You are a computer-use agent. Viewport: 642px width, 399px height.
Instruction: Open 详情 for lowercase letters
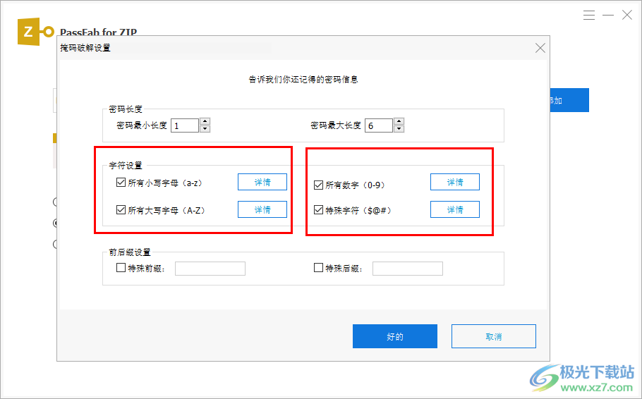click(262, 182)
